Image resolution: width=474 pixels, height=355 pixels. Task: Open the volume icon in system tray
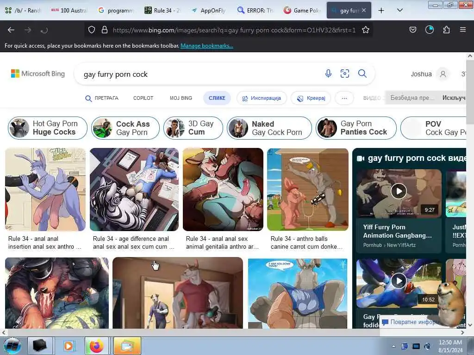pos(427,346)
